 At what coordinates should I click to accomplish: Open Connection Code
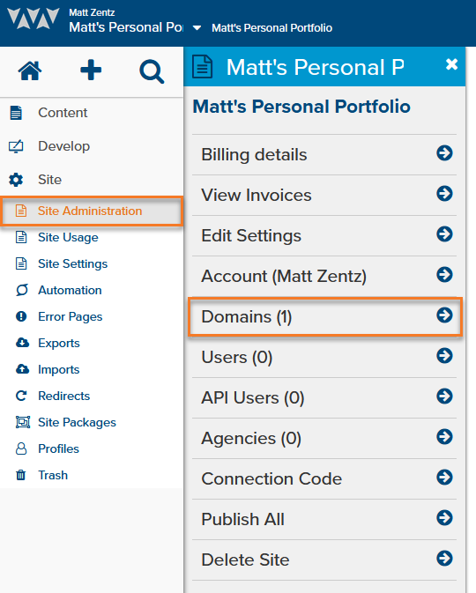324,478
